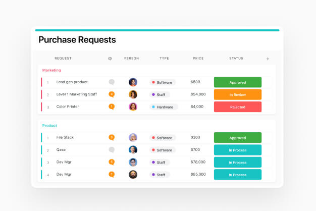The height and width of the screenshot is (211, 316).
Task: Click the Status column header
Action: pyautogui.click(x=236, y=59)
